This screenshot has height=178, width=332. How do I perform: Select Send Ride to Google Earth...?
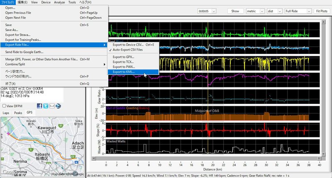[54, 52]
